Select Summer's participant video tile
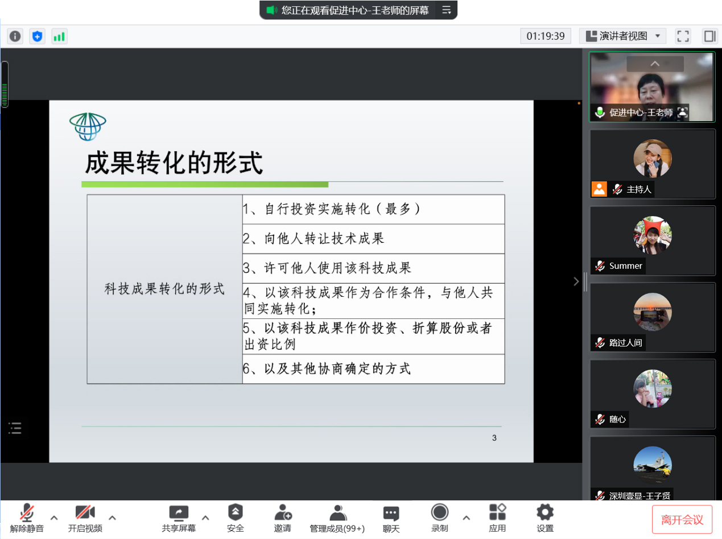722x539 pixels. pyautogui.click(x=652, y=241)
